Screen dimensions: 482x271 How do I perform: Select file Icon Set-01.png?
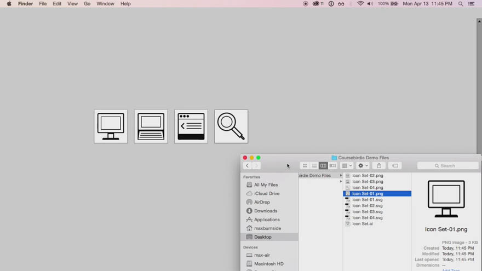[x=377, y=194]
